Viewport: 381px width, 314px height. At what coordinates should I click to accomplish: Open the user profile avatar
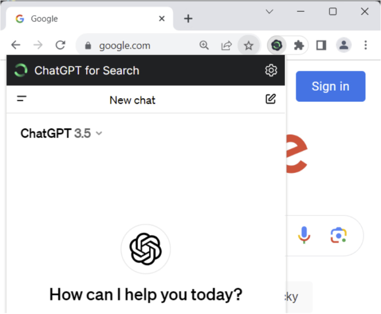[343, 46]
